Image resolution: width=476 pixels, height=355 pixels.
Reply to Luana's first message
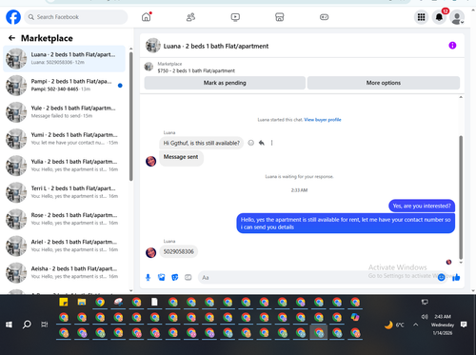pyautogui.click(x=262, y=143)
